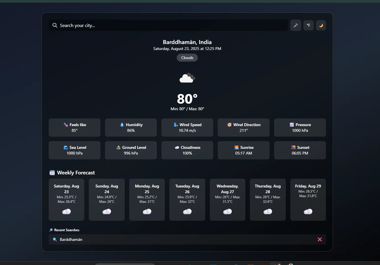The height and width of the screenshot is (265, 380).
Task: Click the Clouds condition badge
Action: (x=187, y=58)
